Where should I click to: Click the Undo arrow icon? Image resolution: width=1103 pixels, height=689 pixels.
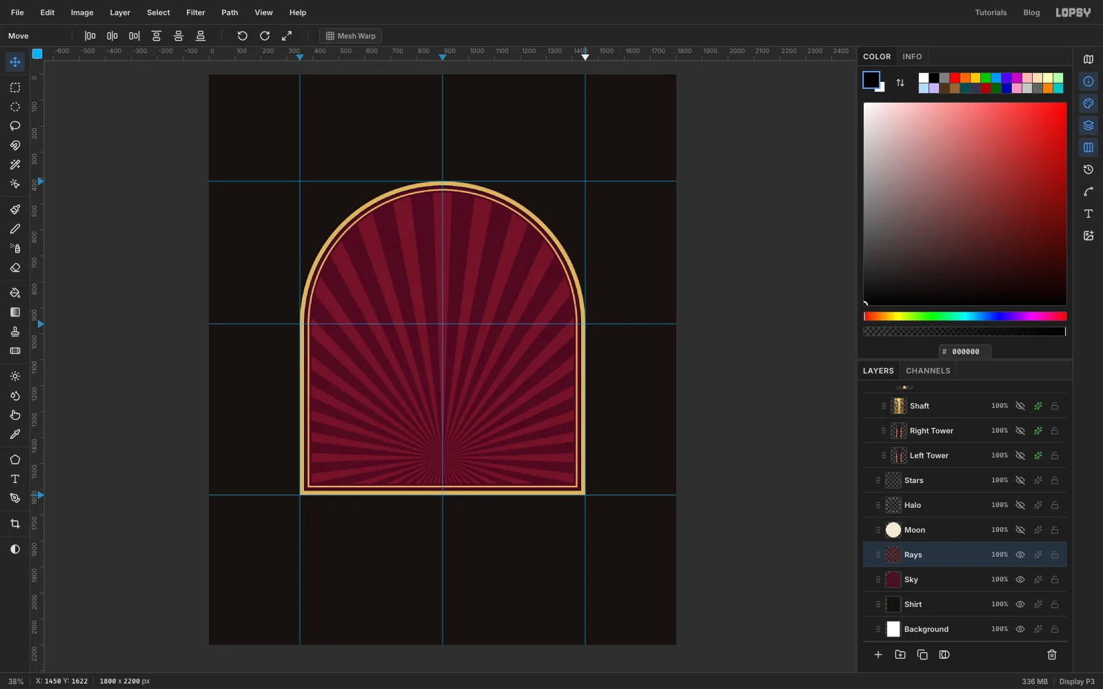243,36
